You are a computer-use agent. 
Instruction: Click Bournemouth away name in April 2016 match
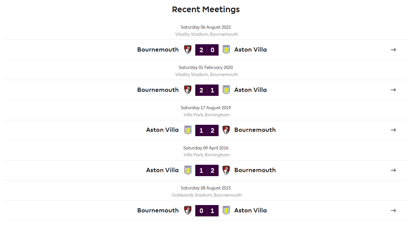255,170
